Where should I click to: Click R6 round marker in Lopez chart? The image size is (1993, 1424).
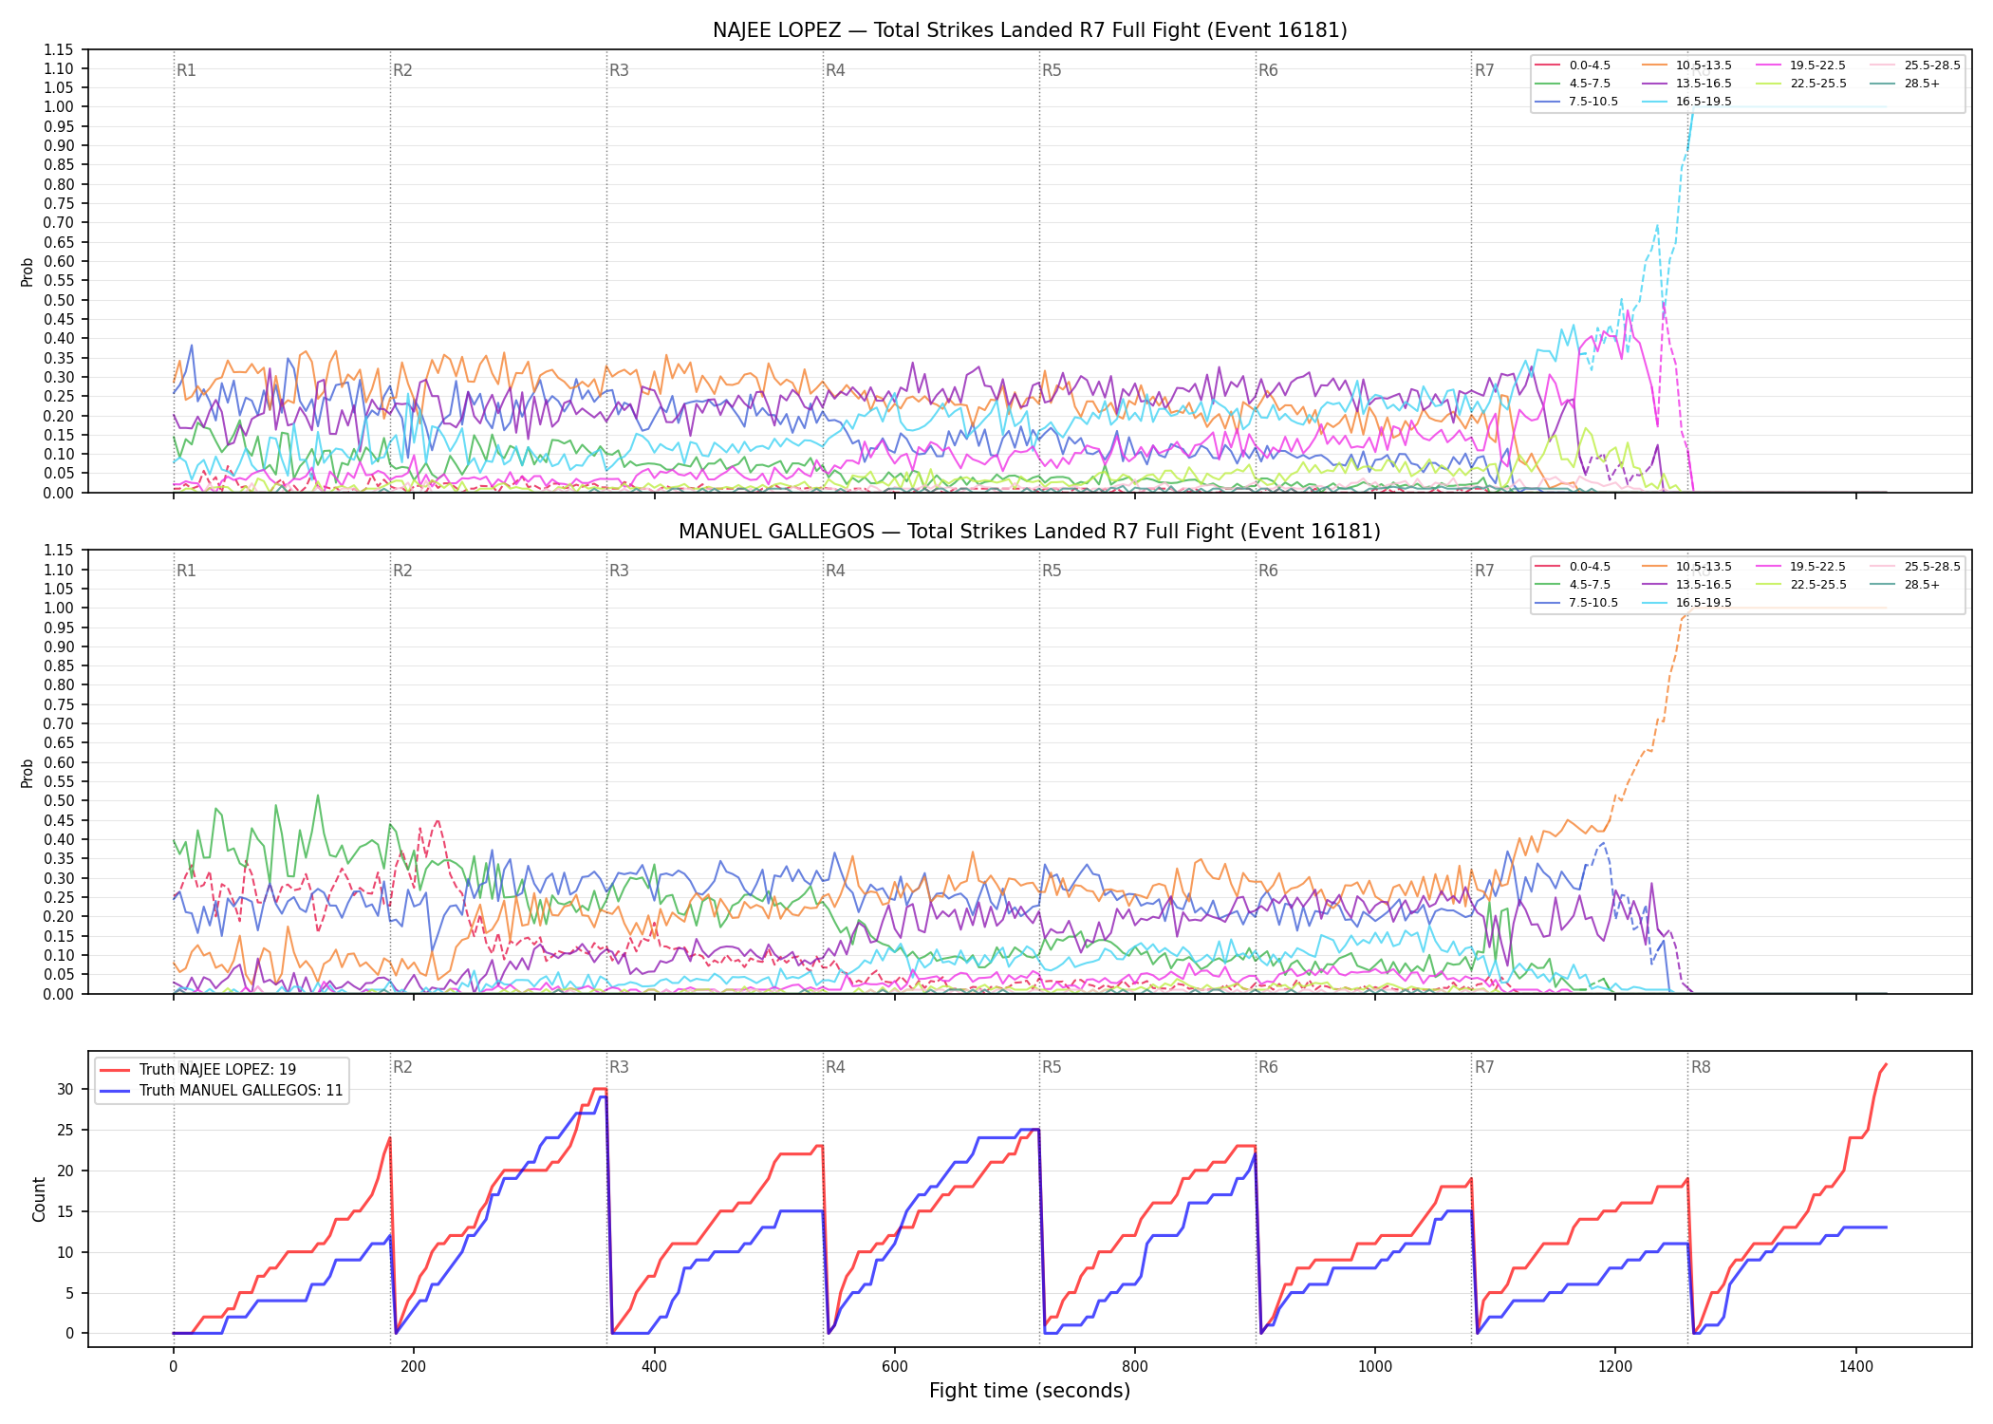tap(1268, 70)
